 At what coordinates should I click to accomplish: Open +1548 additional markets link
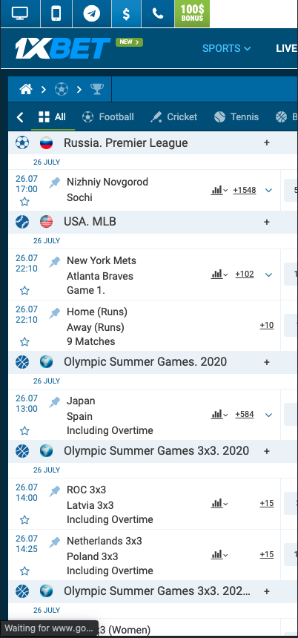pyautogui.click(x=245, y=190)
